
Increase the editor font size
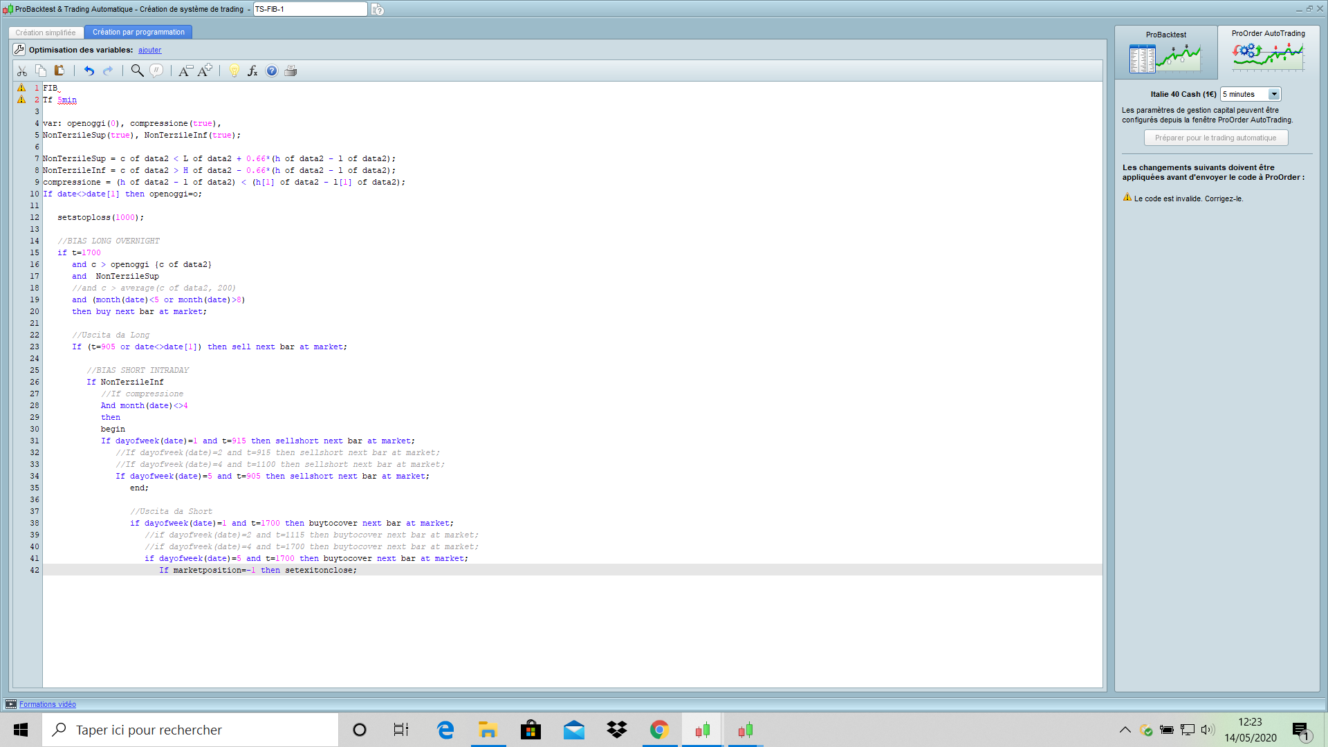205,71
